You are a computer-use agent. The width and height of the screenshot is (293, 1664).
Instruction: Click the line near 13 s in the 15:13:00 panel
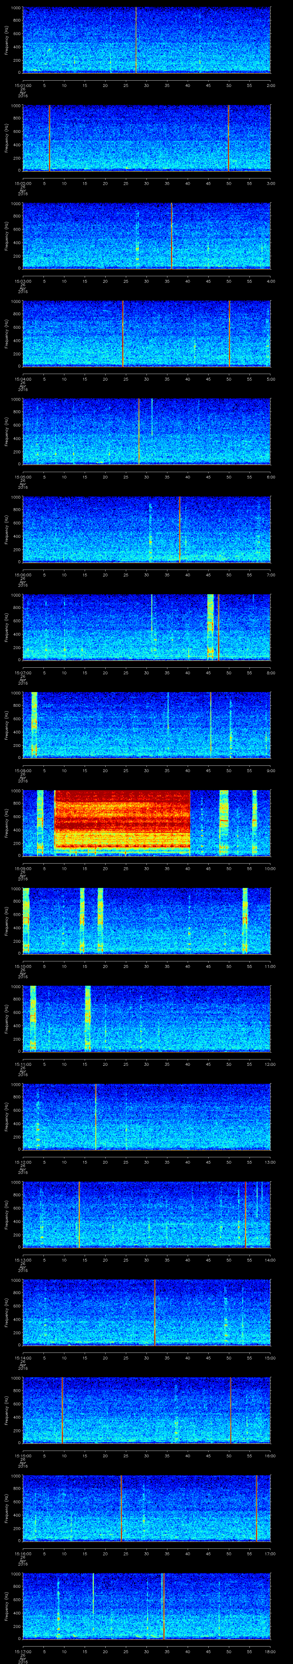point(79,1214)
